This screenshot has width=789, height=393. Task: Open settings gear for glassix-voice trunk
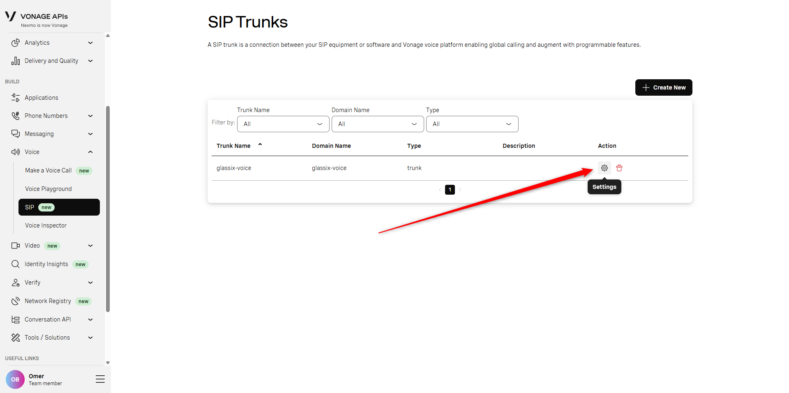click(604, 168)
